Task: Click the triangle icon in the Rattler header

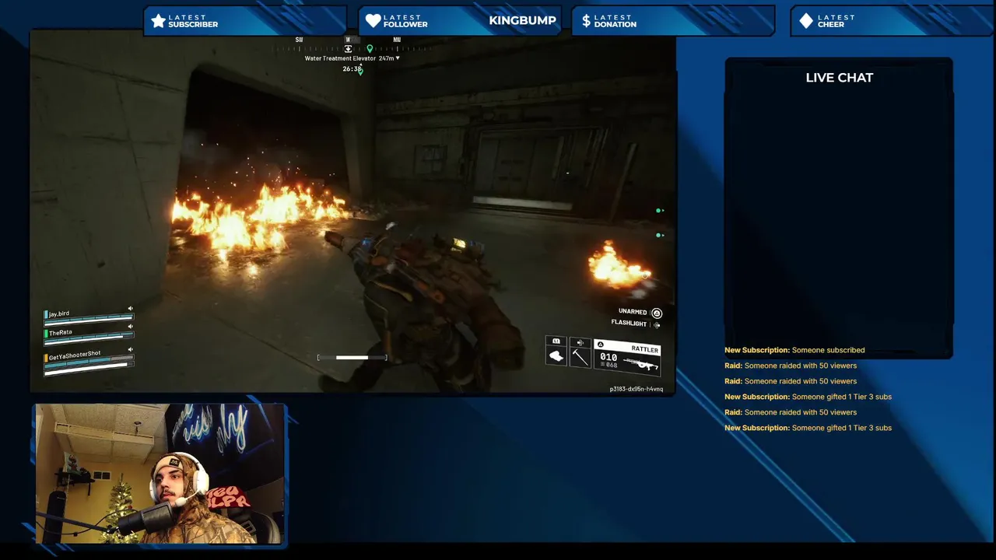Action: (600, 345)
